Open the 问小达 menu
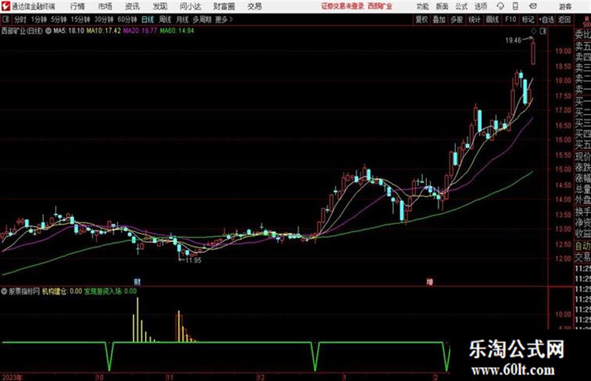The height and width of the screenshot is (381, 591). pyautogui.click(x=190, y=6)
